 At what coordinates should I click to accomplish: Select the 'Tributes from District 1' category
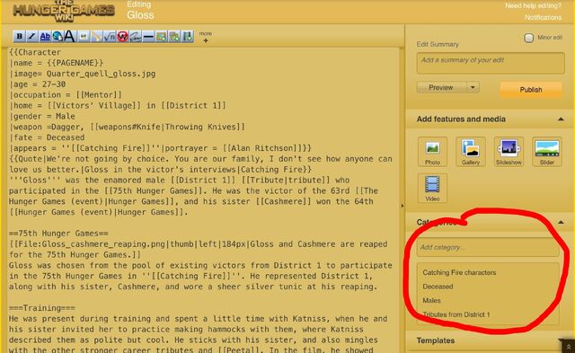pos(456,314)
